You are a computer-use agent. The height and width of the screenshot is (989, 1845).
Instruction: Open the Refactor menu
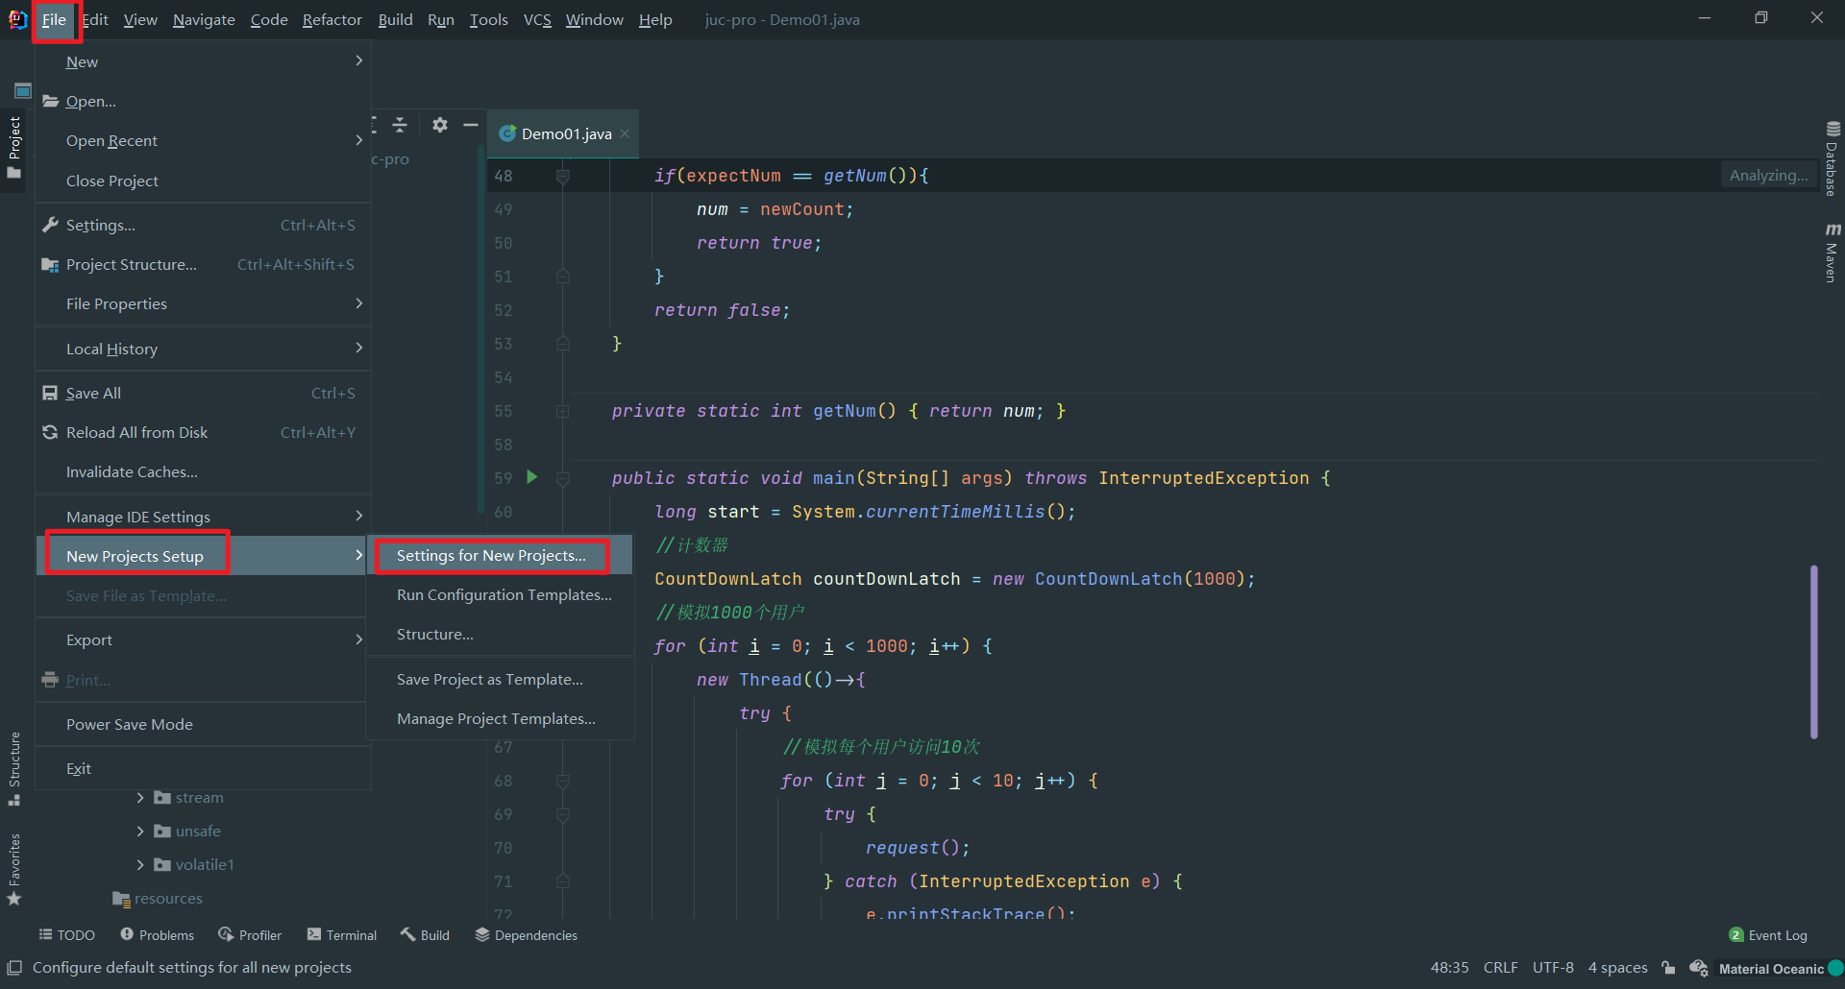(332, 19)
